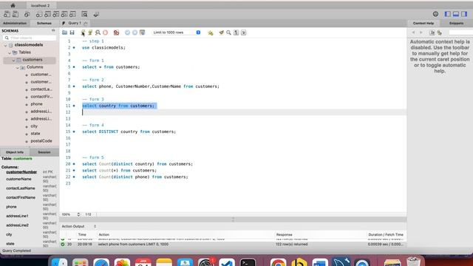The image size is (473, 266).
Task: Open Session tab
Action: coord(44,152)
